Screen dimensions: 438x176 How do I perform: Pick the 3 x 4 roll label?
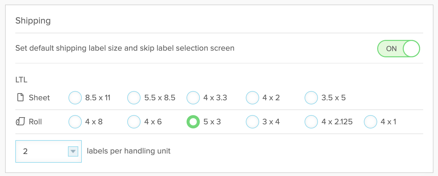tap(252, 122)
